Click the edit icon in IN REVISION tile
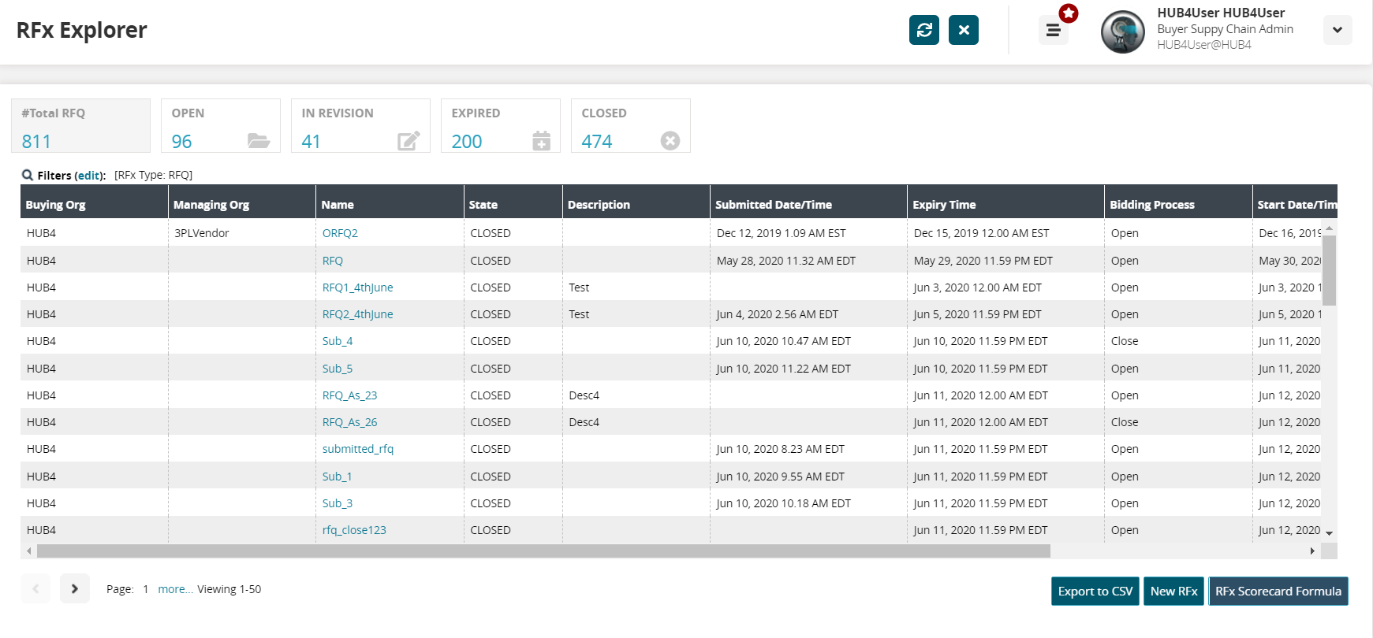The width and height of the screenshot is (1373, 638). [409, 141]
